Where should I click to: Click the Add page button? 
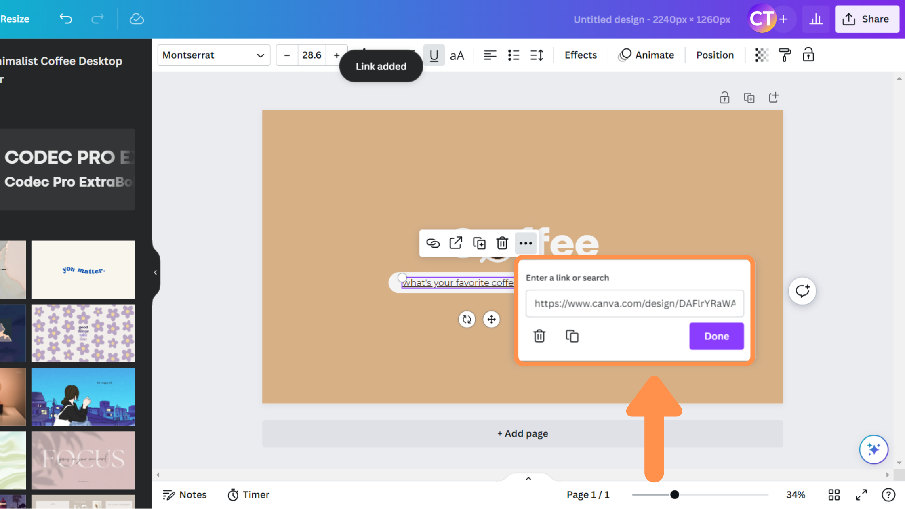point(522,433)
